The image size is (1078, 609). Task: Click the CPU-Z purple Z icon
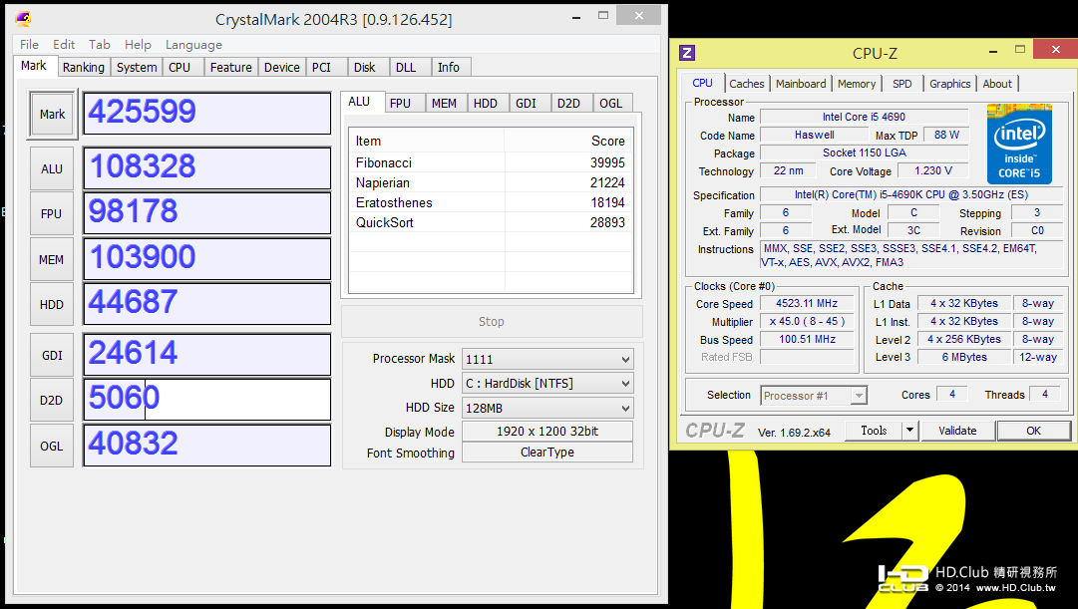click(x=686, y=53)
